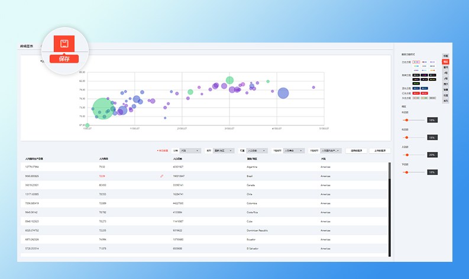
Task: Select the first white theme color swatch
Action: click(416, 61)
